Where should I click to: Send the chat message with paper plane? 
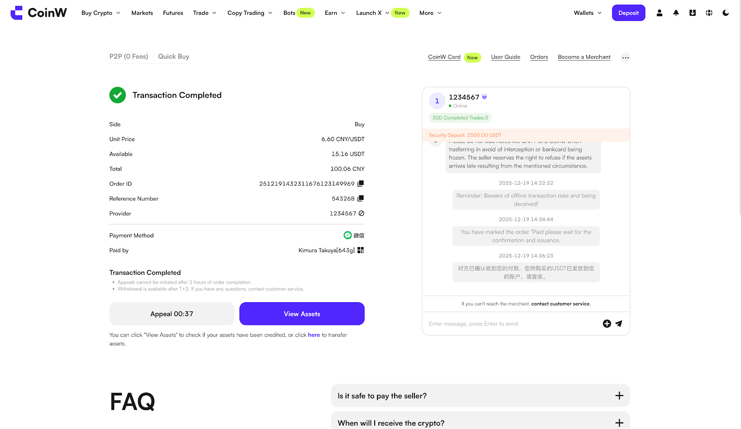point(619,323)
